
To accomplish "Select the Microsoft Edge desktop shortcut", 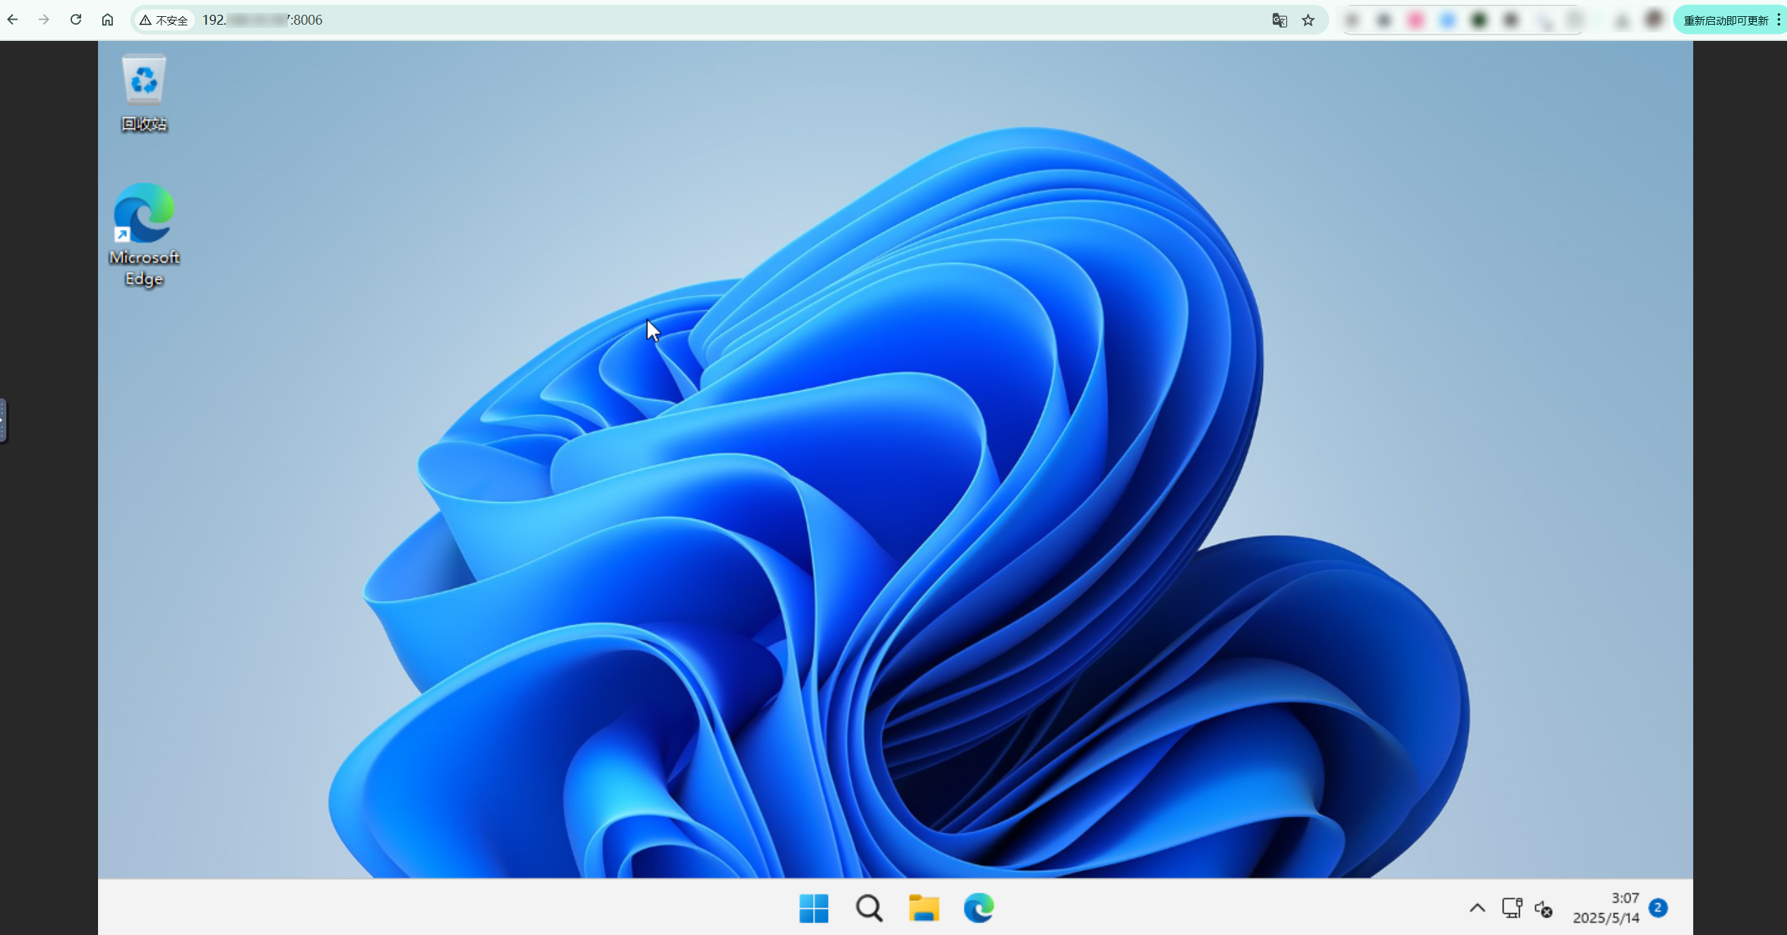I will [x=144, y=235].
